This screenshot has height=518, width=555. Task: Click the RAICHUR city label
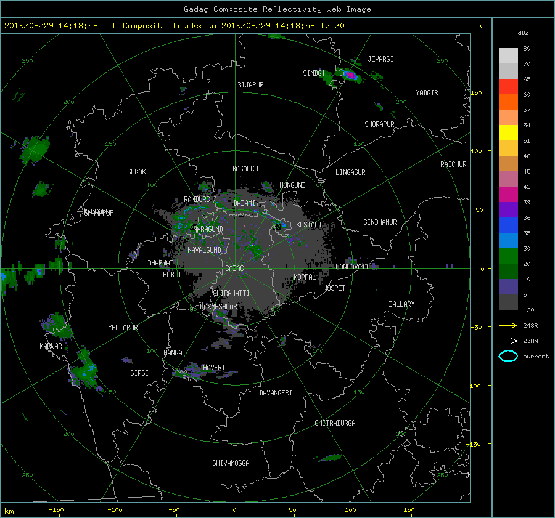pos(453,164)
